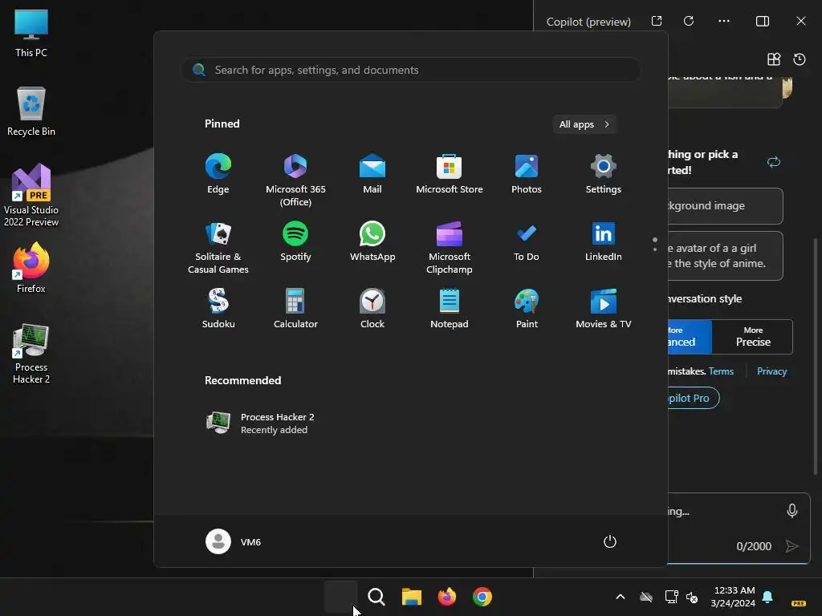Open Copilot plugins icon
822x616 pixels.
(774, 59)
